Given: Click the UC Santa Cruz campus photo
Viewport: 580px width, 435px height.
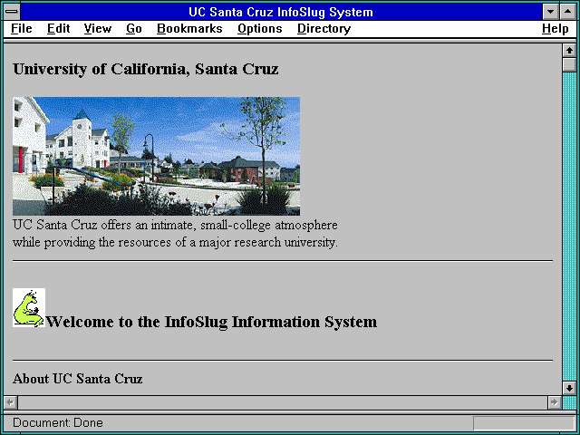Looking at the screenshot, I should pos(156,156).
